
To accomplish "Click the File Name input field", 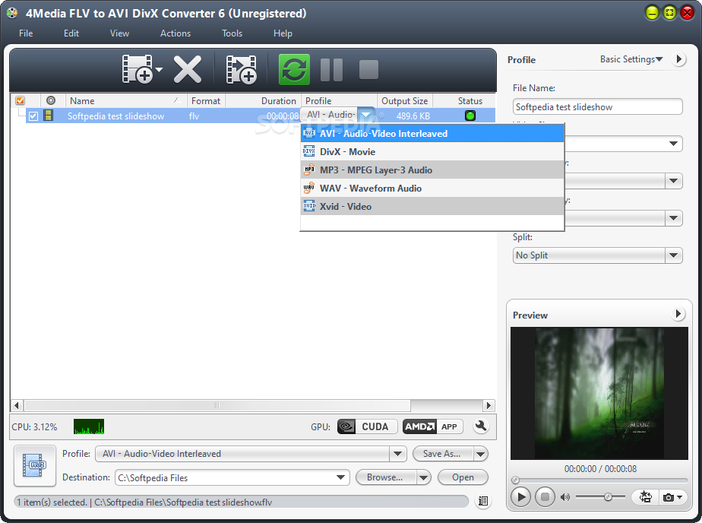I will click(x=597, y=107).
